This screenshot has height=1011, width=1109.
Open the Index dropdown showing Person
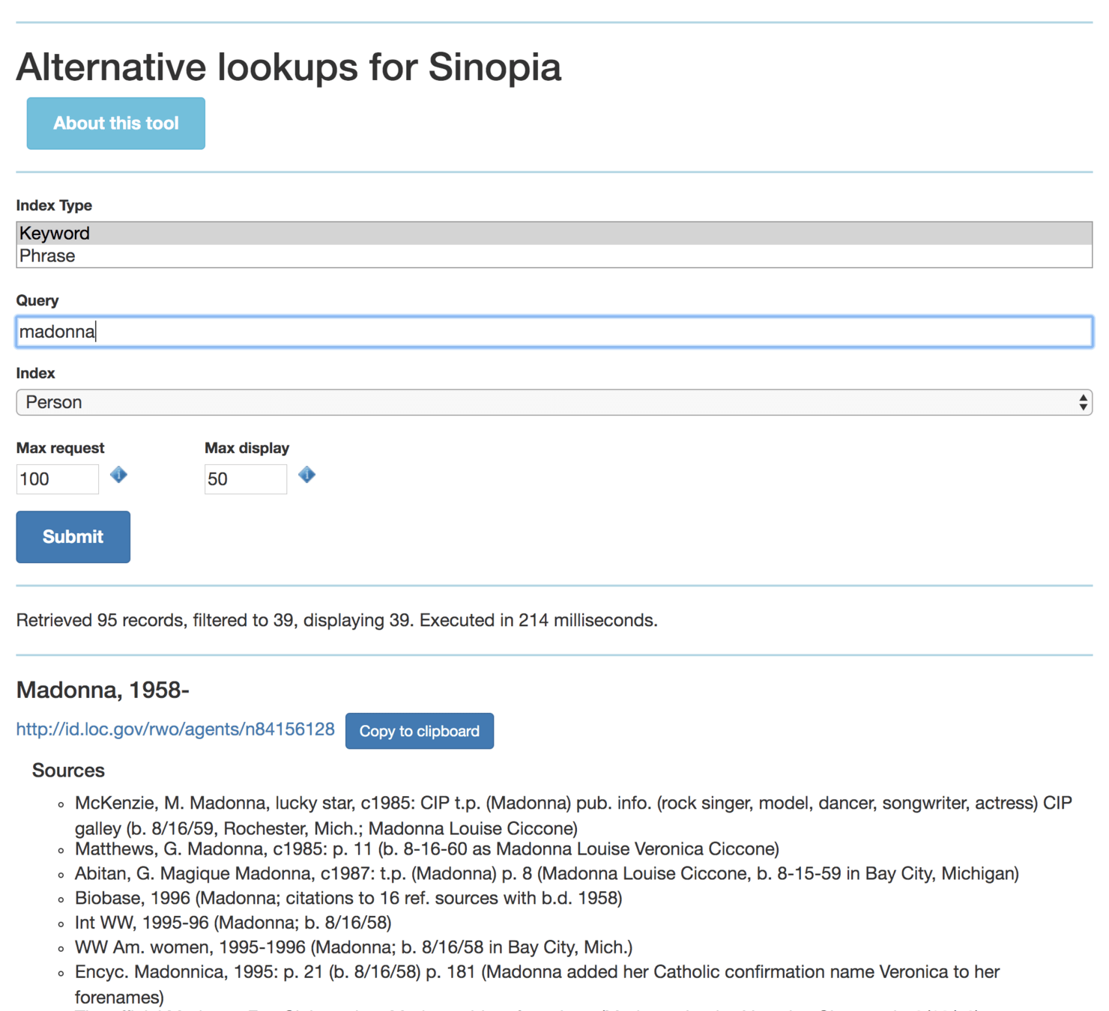point(554,402)
